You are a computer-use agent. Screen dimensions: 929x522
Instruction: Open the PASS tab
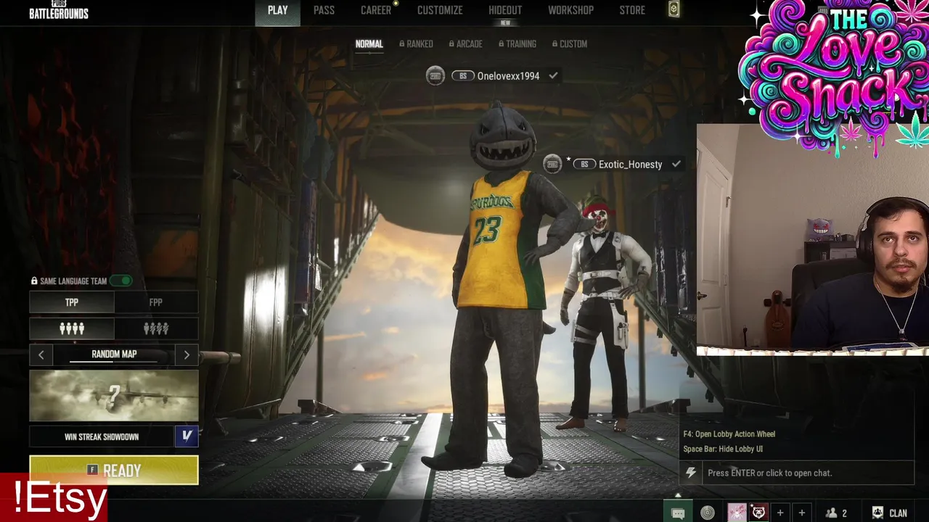point(324,10)
